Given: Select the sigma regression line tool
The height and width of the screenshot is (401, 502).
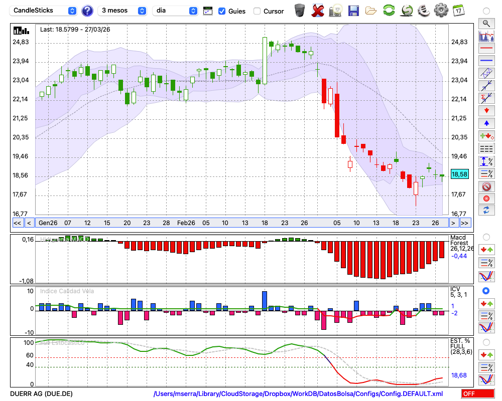Looking at the screenshot, I should pos(486,98).
